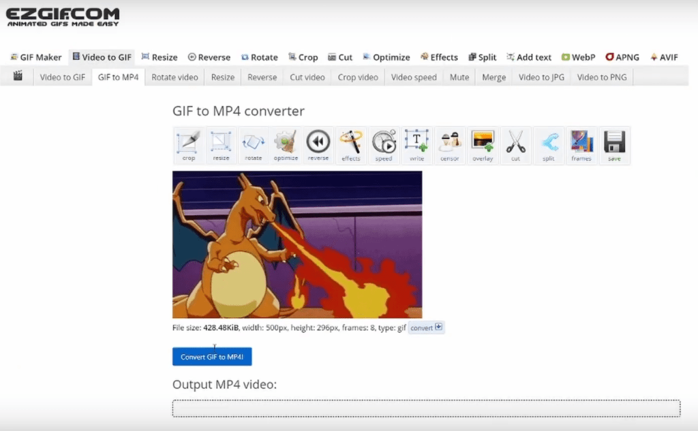
Task: Select the overlay tool icon
Action: (x=483, y=146)
